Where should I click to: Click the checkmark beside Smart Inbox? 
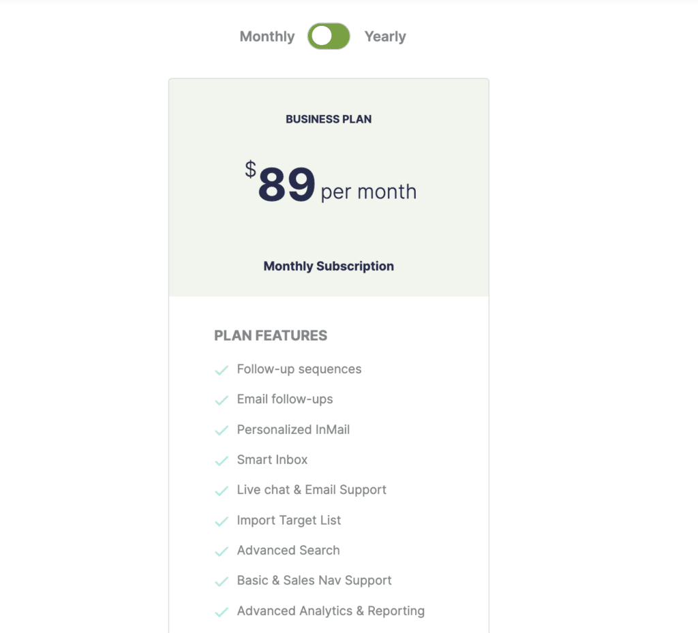click(x=222, y=461)
